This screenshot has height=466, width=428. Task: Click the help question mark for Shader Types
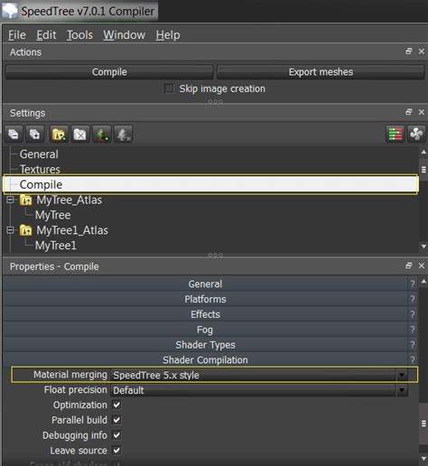tap(413, 345)
